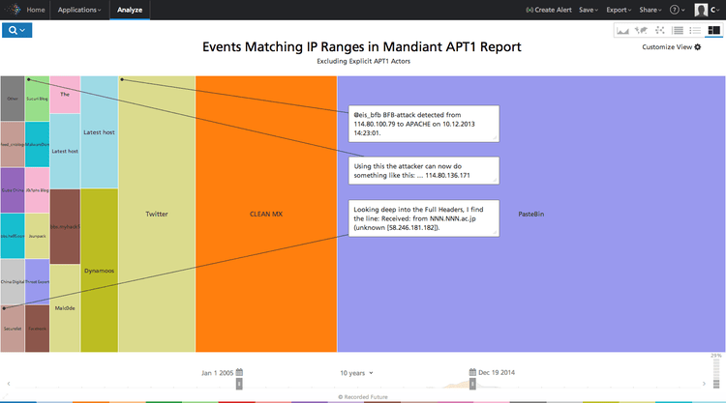Open the Export dropdown menu

pos(618,10)
